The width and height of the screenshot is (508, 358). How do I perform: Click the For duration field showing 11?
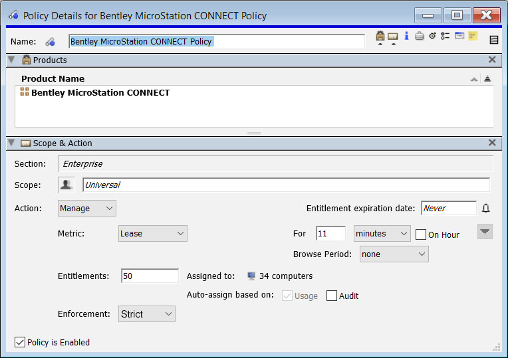pyautogui.click(x=330, y=233)
